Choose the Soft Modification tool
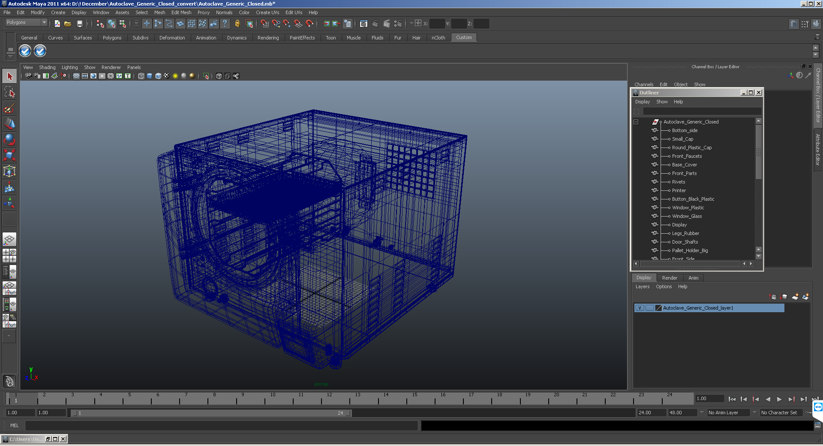The image size is (823, 446). point(9,187)
